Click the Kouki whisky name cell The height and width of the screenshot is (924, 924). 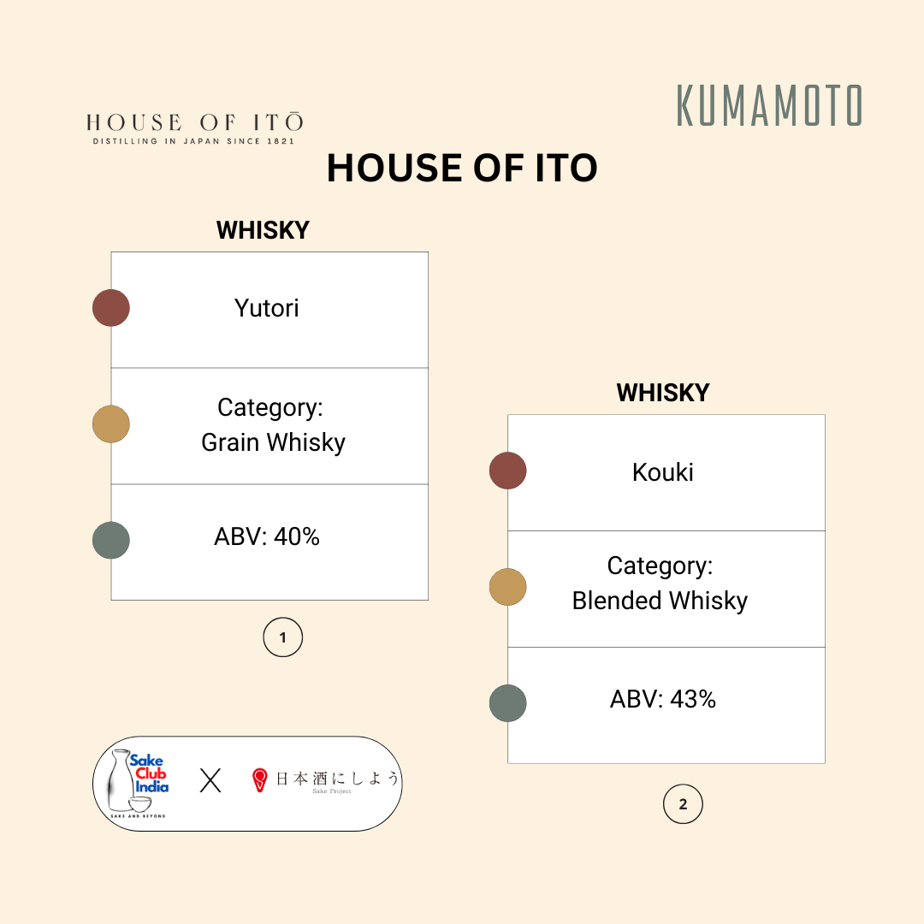coord(665,472)
